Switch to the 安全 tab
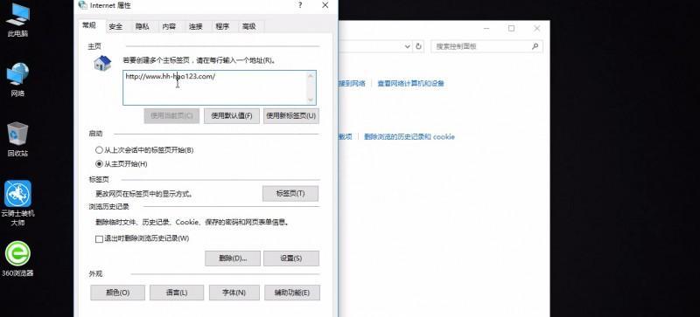This screenshot has height=317, width=700. 115,27
